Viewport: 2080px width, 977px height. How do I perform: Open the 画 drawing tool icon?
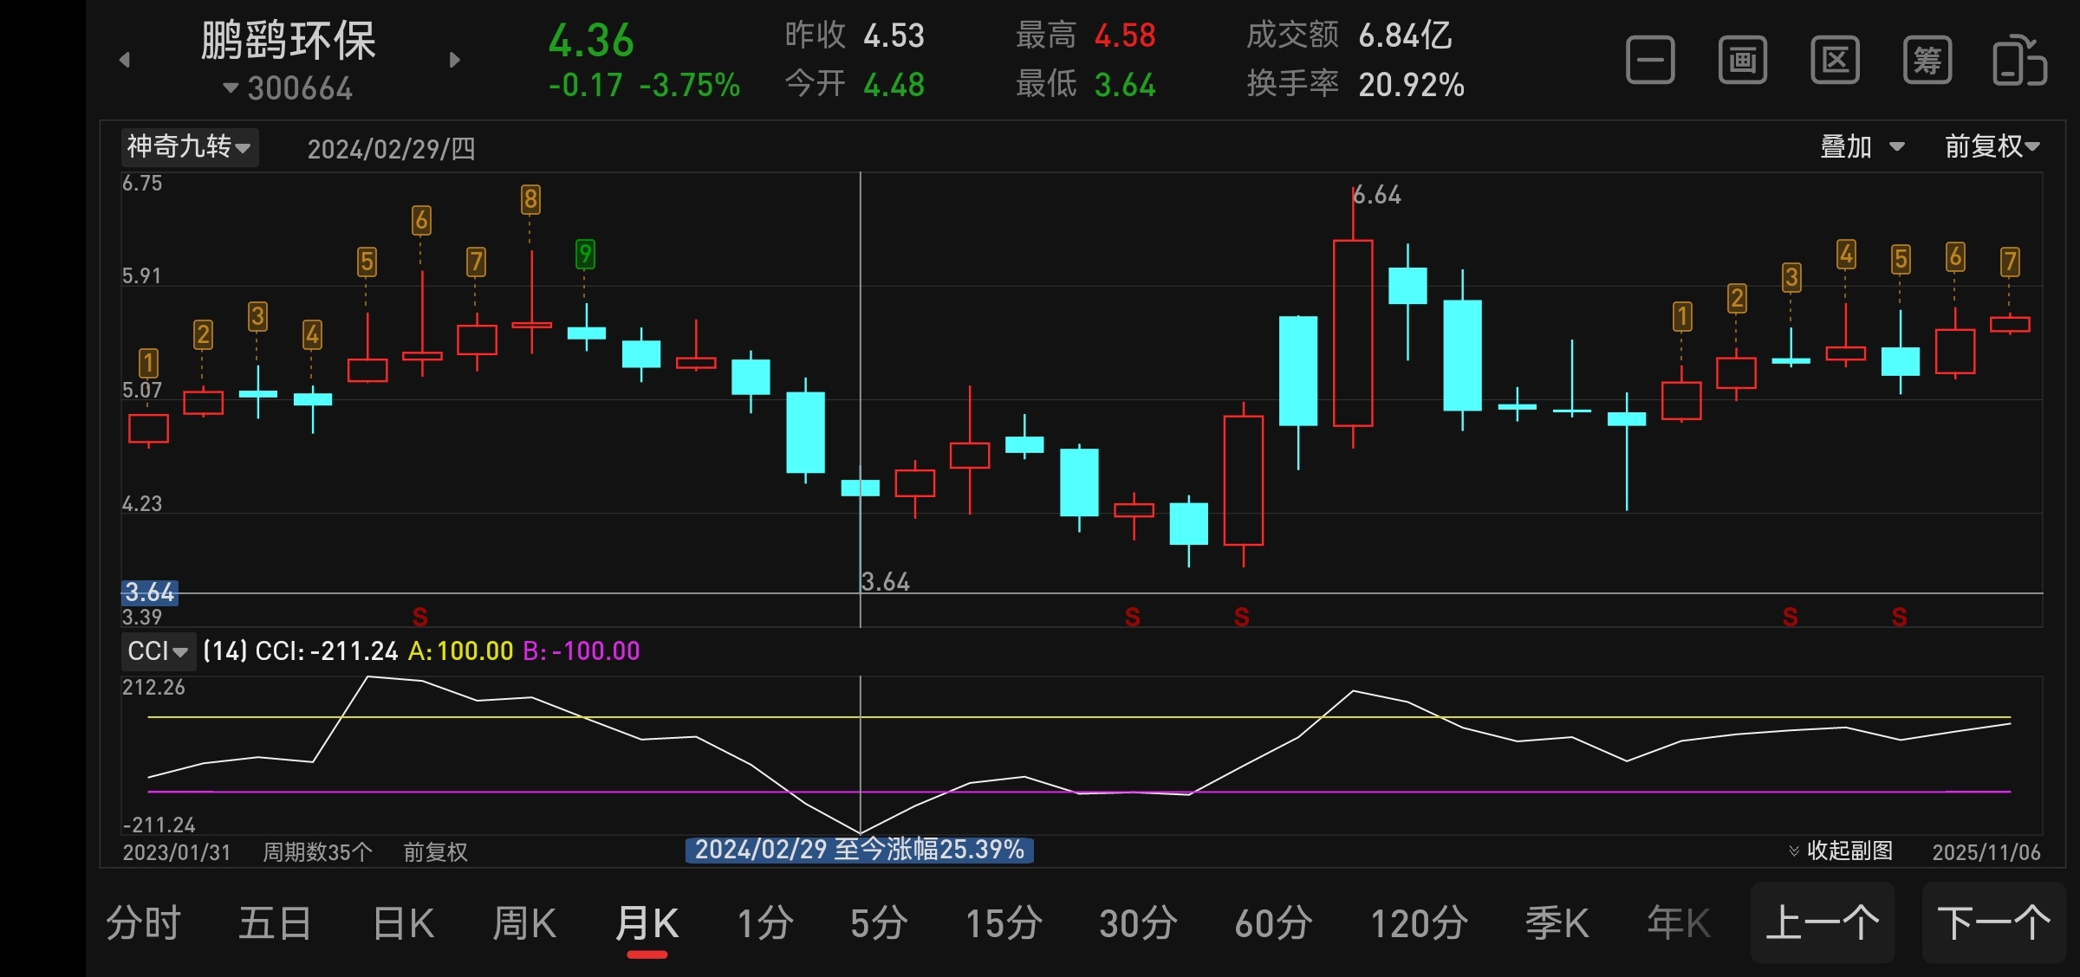(1742, 61)
